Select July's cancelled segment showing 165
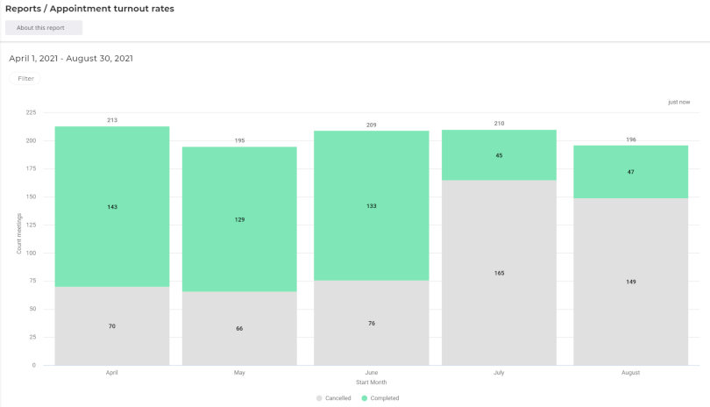This screenshot has width=710, height=407. point(499,273)
